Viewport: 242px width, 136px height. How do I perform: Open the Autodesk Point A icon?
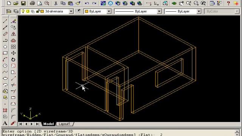tap(110, 3)
